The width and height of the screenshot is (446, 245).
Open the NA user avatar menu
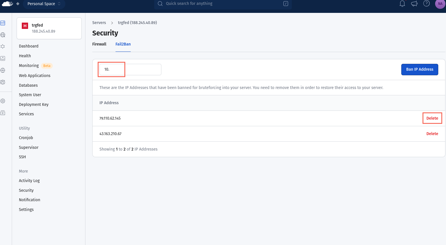pos(440,4)
